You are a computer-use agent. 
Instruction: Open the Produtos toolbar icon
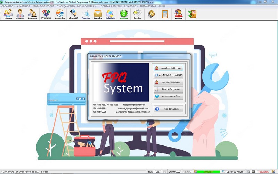tap(46, 14)
